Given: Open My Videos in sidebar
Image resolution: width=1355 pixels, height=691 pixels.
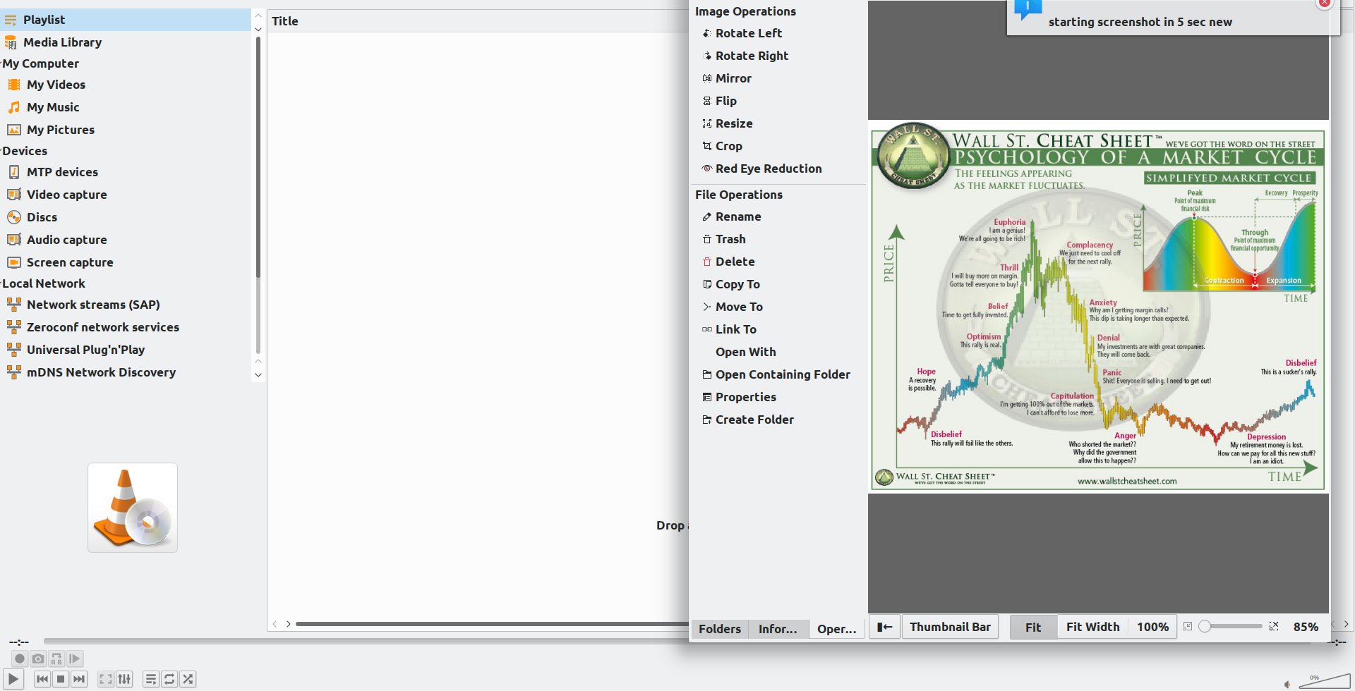Looking at the screenshot, I should click(126, 85).
